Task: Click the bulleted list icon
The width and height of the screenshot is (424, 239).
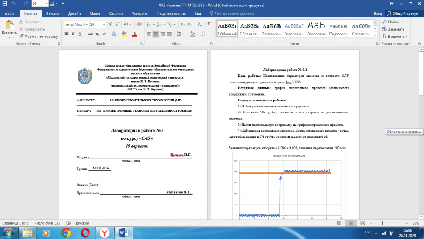Action: [x=149, y=24]
